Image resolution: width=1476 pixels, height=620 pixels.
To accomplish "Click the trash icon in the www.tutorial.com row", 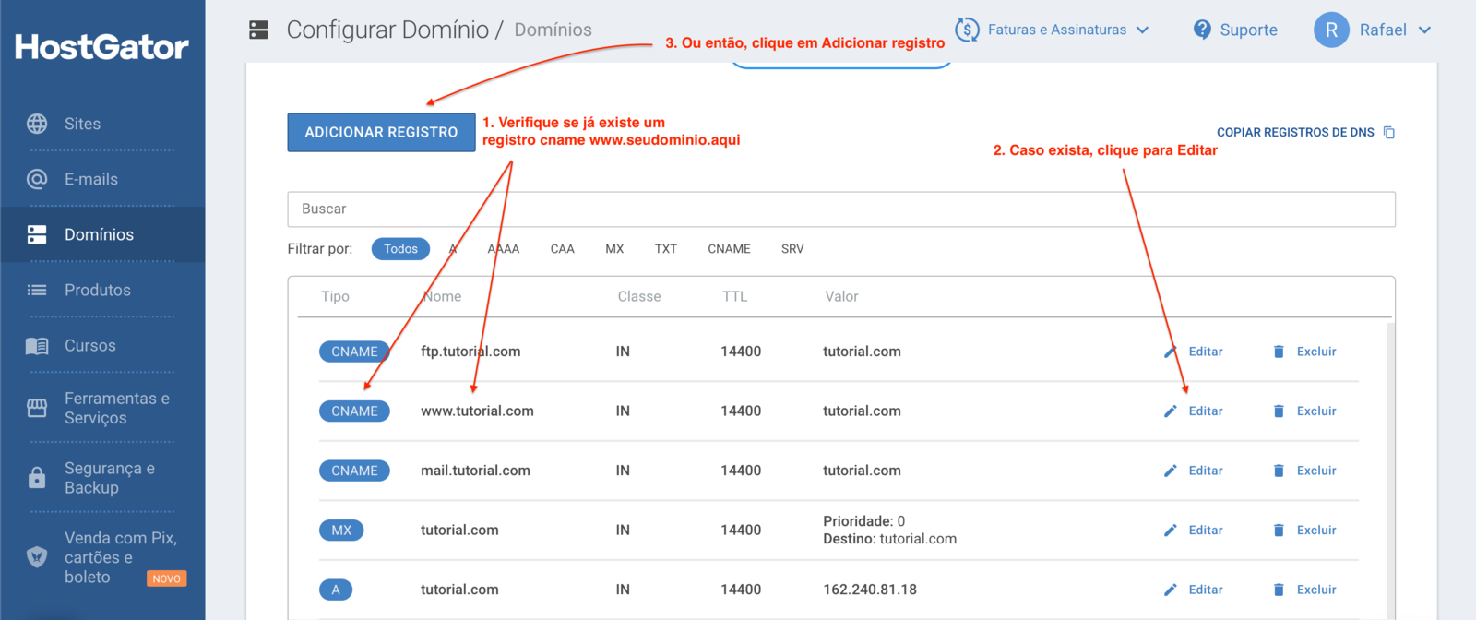I will (x=1279, y=411).
